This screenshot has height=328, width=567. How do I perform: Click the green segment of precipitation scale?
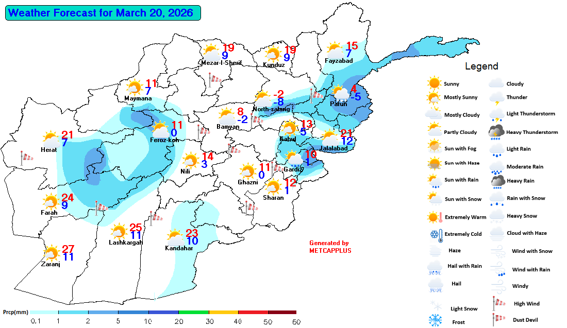(193, 312)
